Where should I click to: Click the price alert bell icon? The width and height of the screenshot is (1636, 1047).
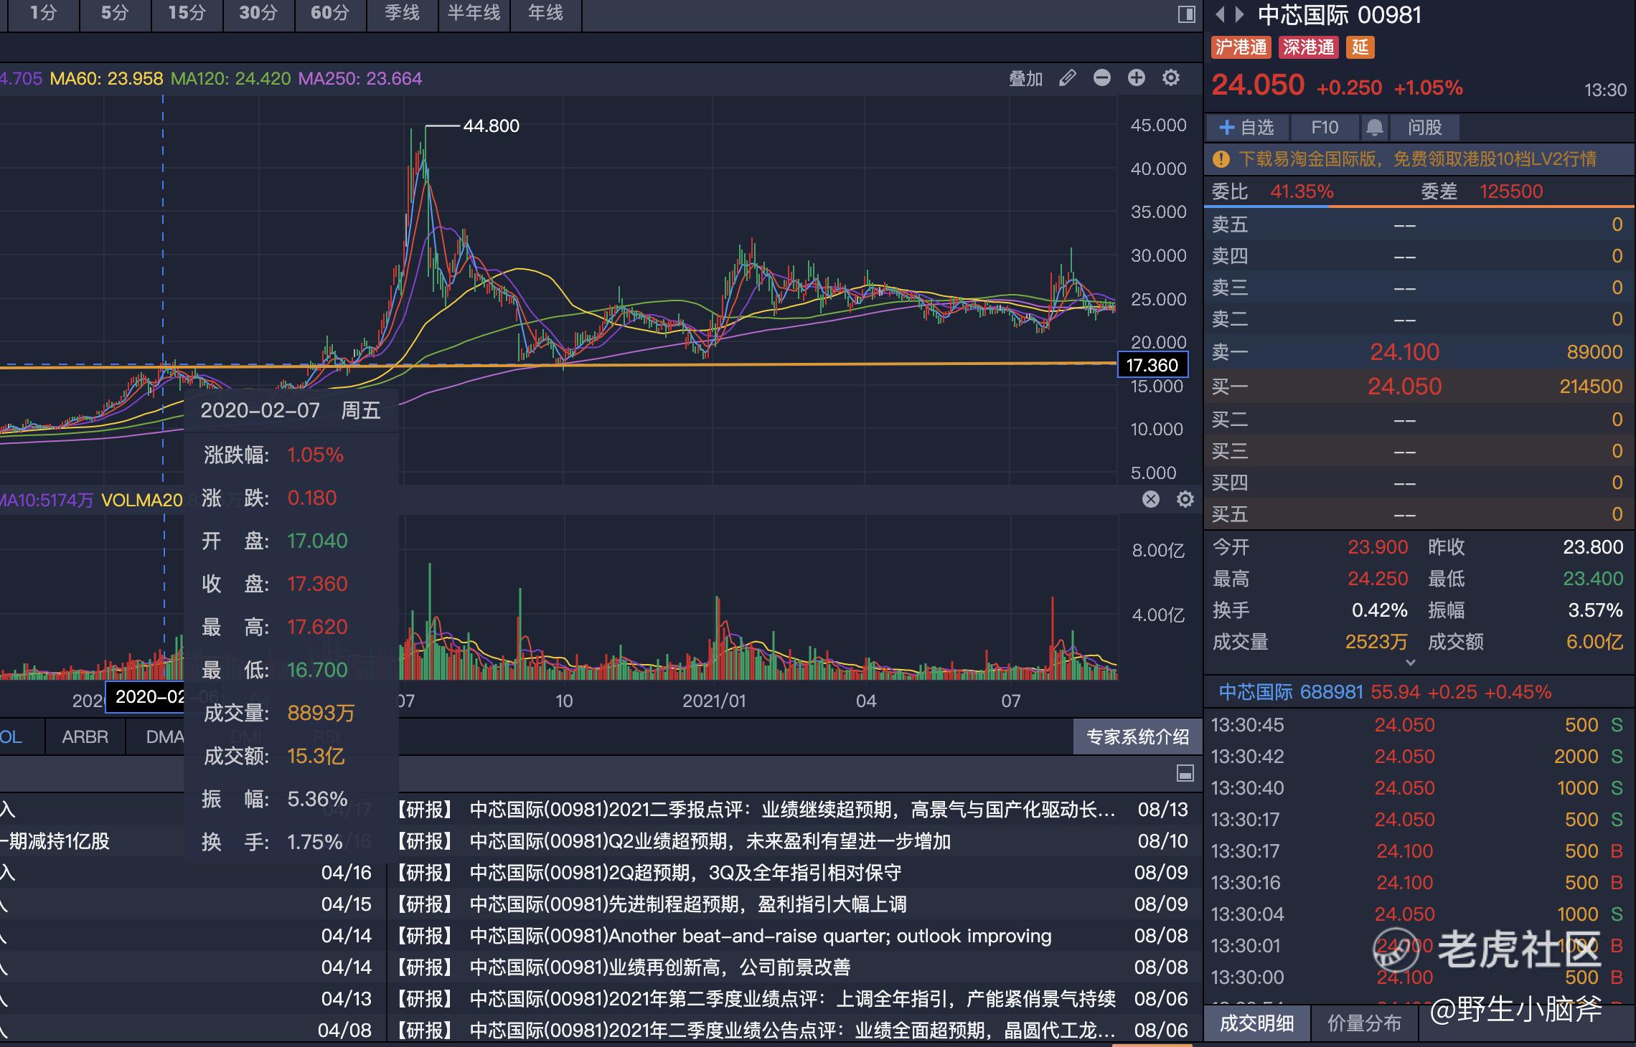click(1374, 128)
